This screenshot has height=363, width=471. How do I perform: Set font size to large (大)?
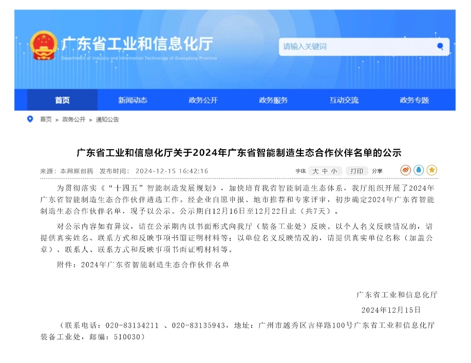316,171
